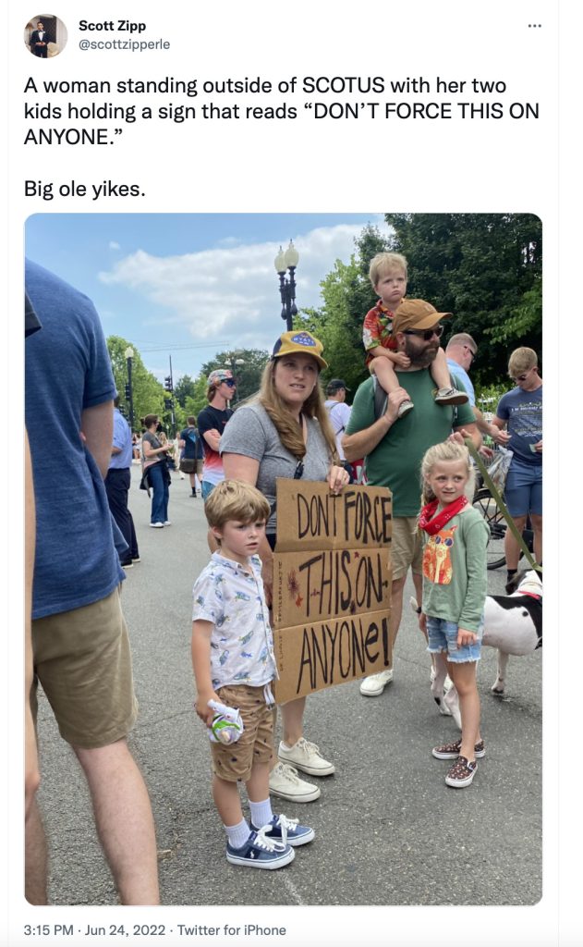The width and height of the screenshot is (583, 947).
Task: Click the tweet sentence mentioning SCOTUS
Action: coord(281,111)
